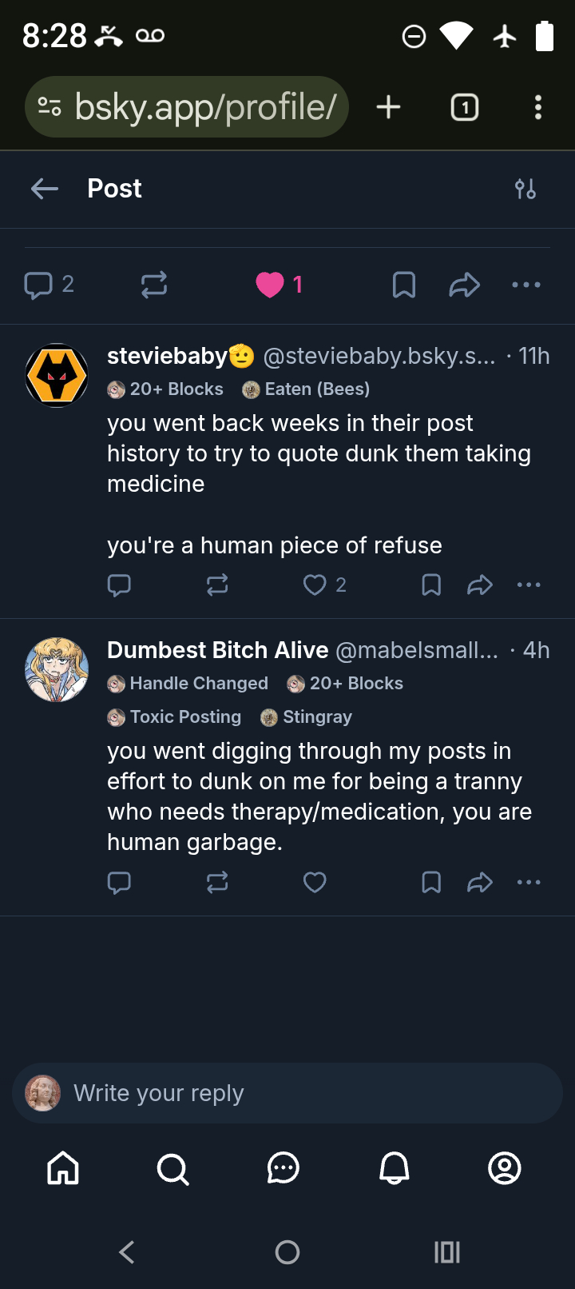This screenshot has height=1289, width=575.
Task: Open steviebaby's 20+ Blocks label
Action: 166,389
